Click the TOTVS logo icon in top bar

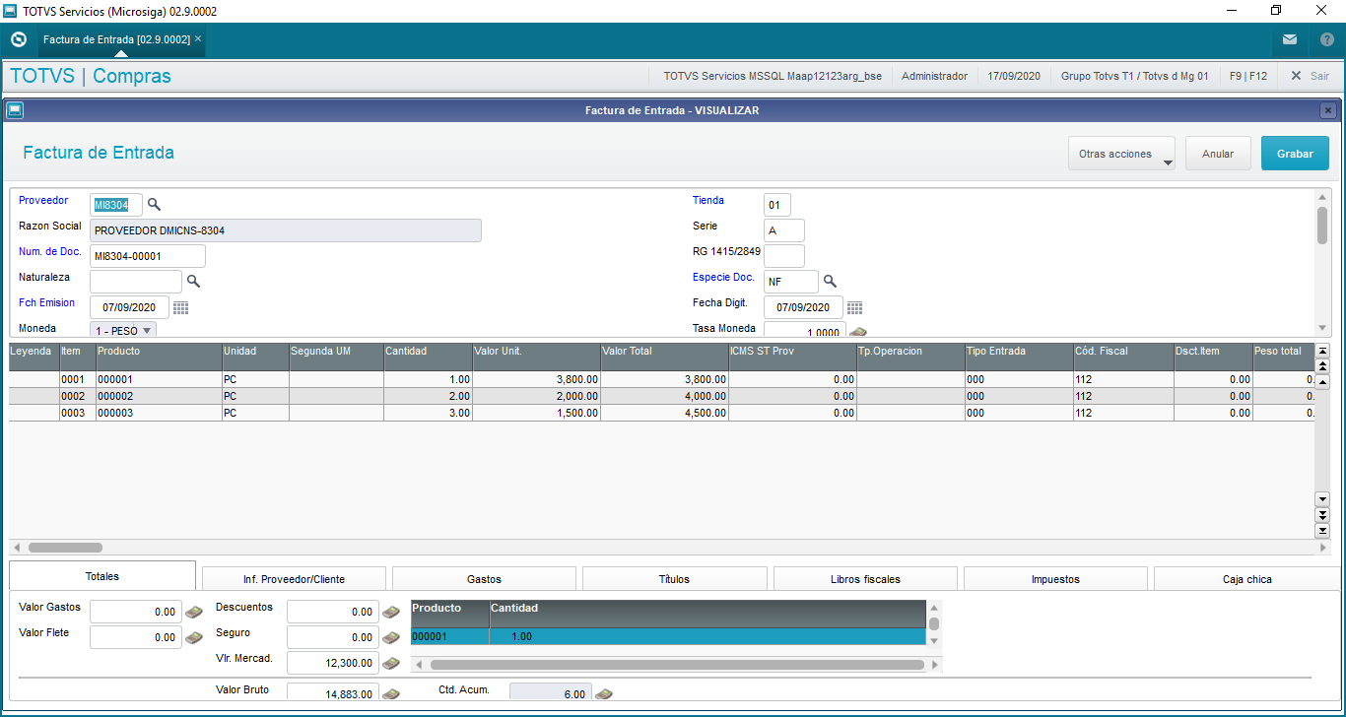pyautogui.click(x=18, y=39)
